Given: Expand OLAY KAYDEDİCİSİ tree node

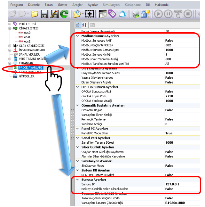Looking at the screenshot, I should coord(10,46).
